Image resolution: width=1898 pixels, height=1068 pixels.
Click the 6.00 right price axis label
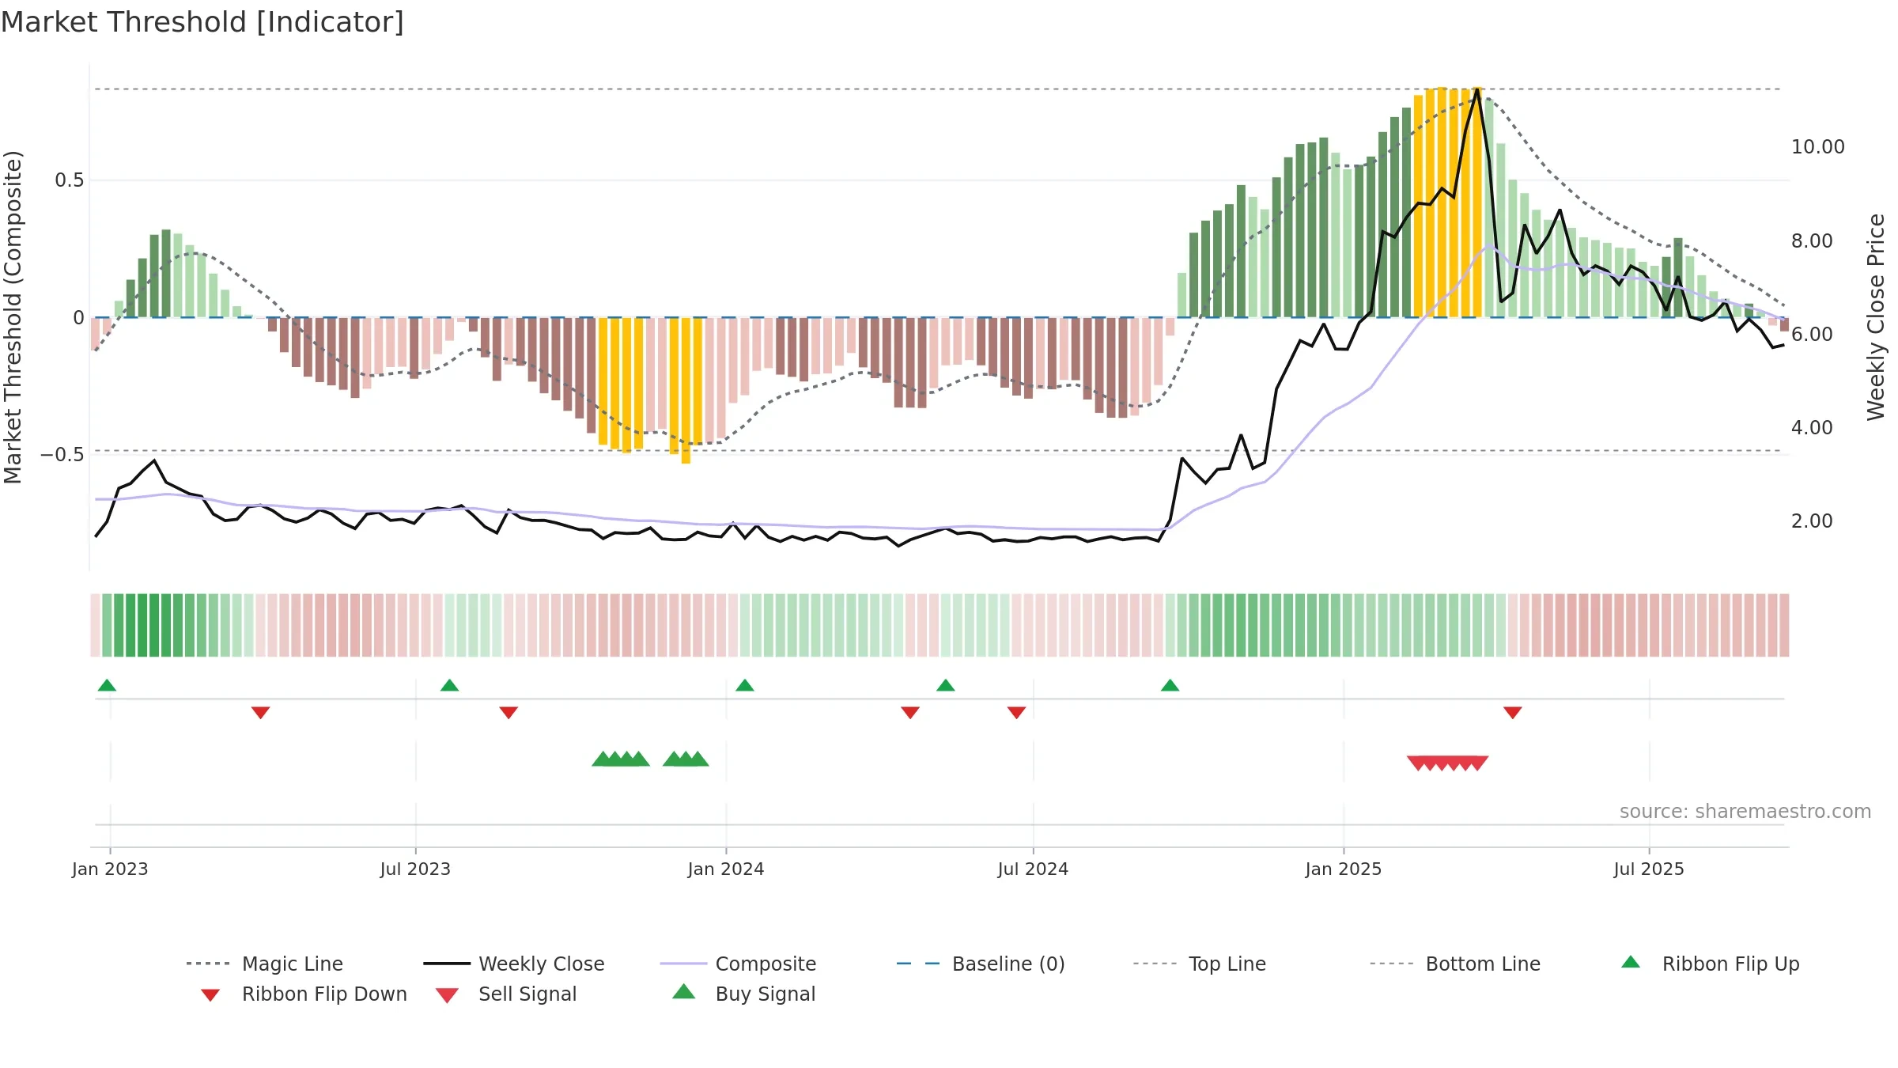(x=1812, y=335)
